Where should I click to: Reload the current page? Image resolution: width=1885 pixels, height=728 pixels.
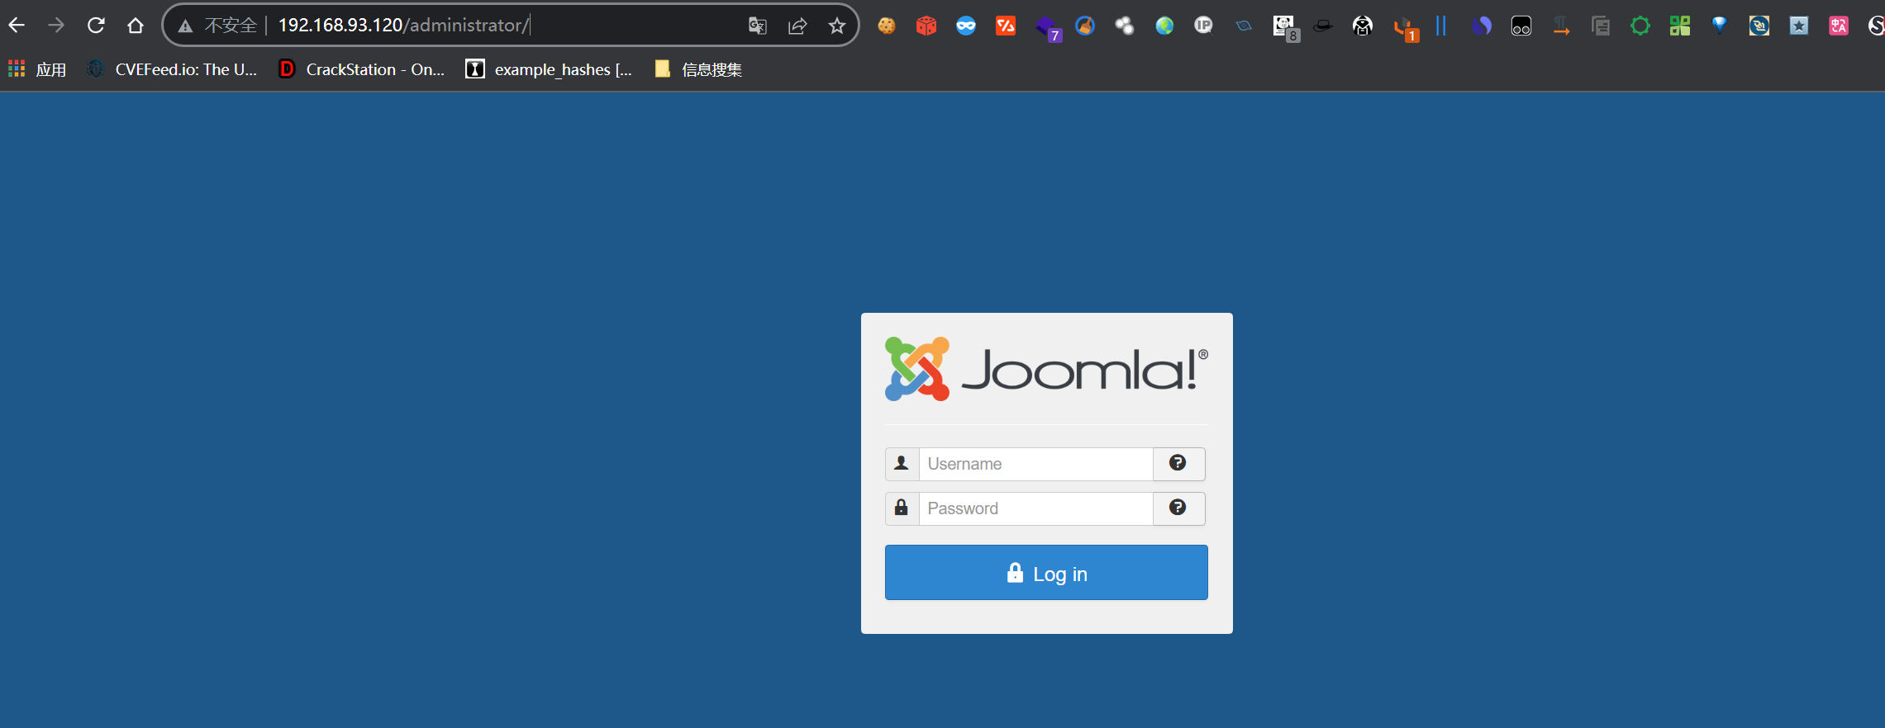(x=96, y=26)
